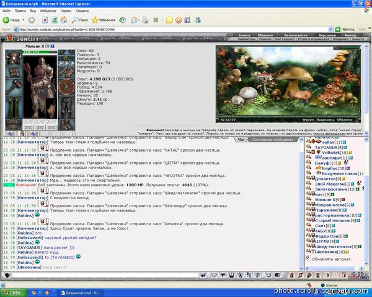Viewport: 372px width, 297px height.
Task: Click player Volkolak[10] in the online list
Action: coord(335,153)
